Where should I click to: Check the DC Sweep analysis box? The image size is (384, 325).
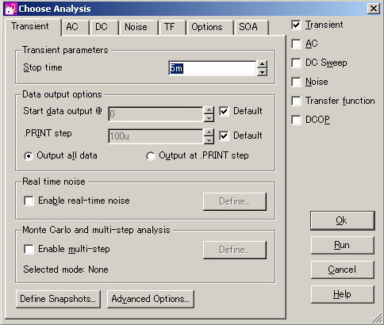point(296,63)
